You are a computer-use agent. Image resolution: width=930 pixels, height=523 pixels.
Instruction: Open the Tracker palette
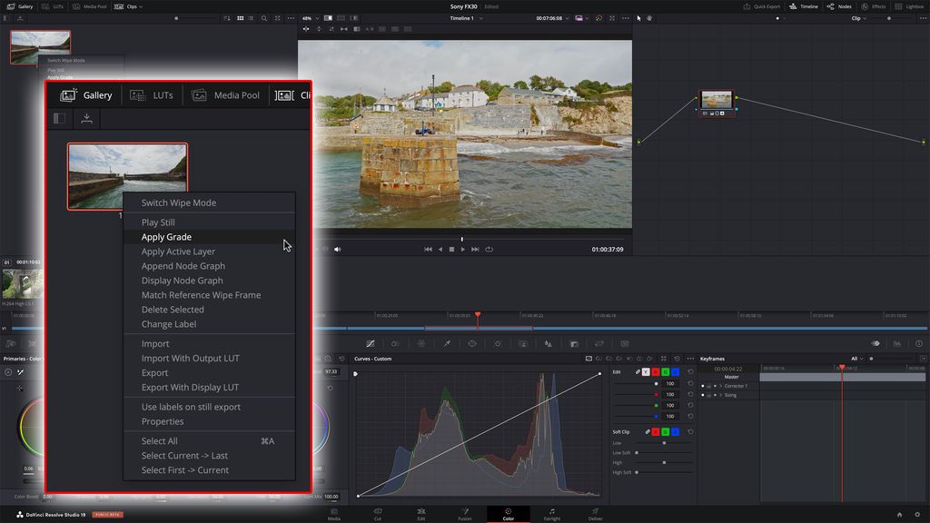[x=498, y=343]
